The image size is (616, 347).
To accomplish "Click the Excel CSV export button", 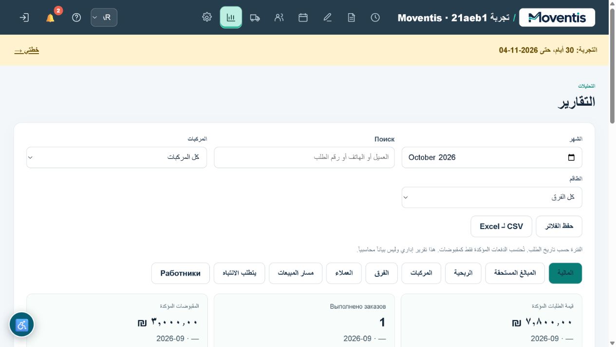I will (x=501, y=226).
